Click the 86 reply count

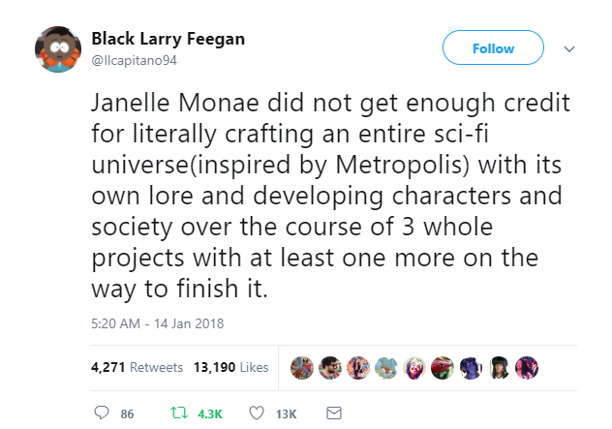pos(127,414)
